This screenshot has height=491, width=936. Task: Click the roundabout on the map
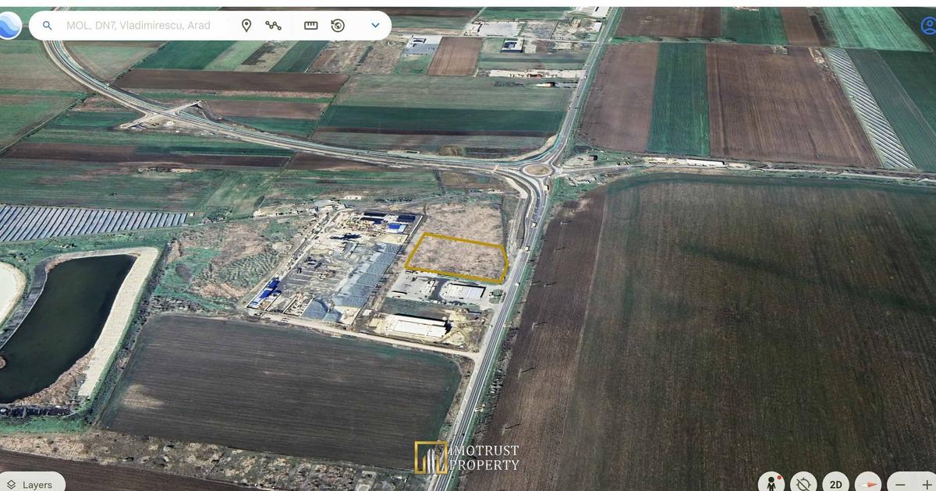[538, 169]
